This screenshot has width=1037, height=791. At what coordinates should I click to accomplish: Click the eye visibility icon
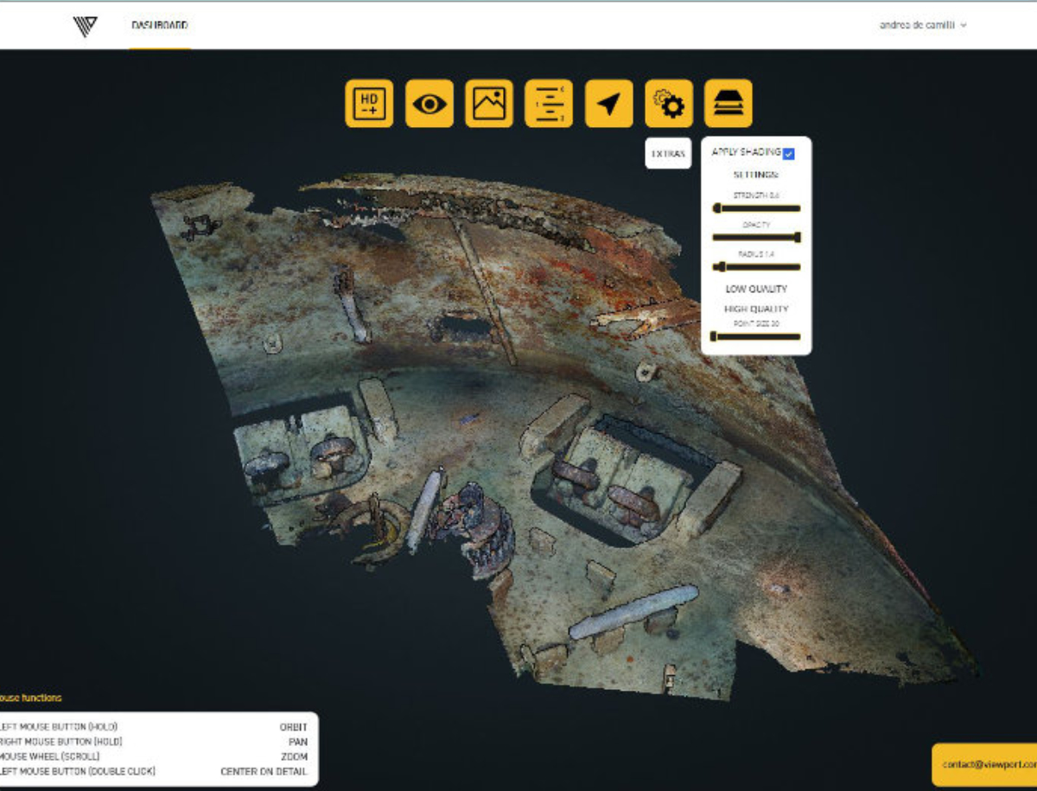429,104
